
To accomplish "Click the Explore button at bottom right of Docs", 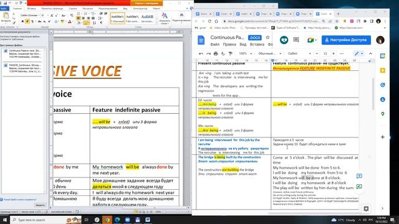I will [x=366, y=208].
